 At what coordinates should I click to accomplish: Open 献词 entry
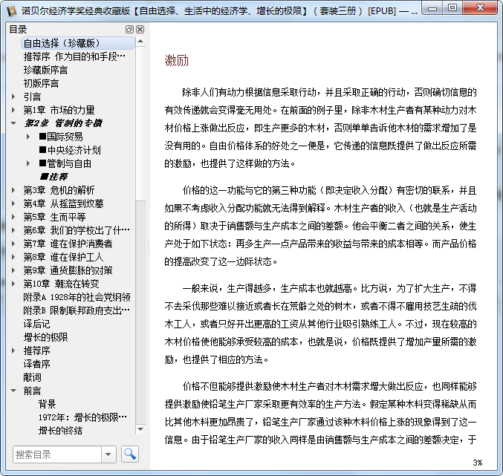tap(32, 377)
